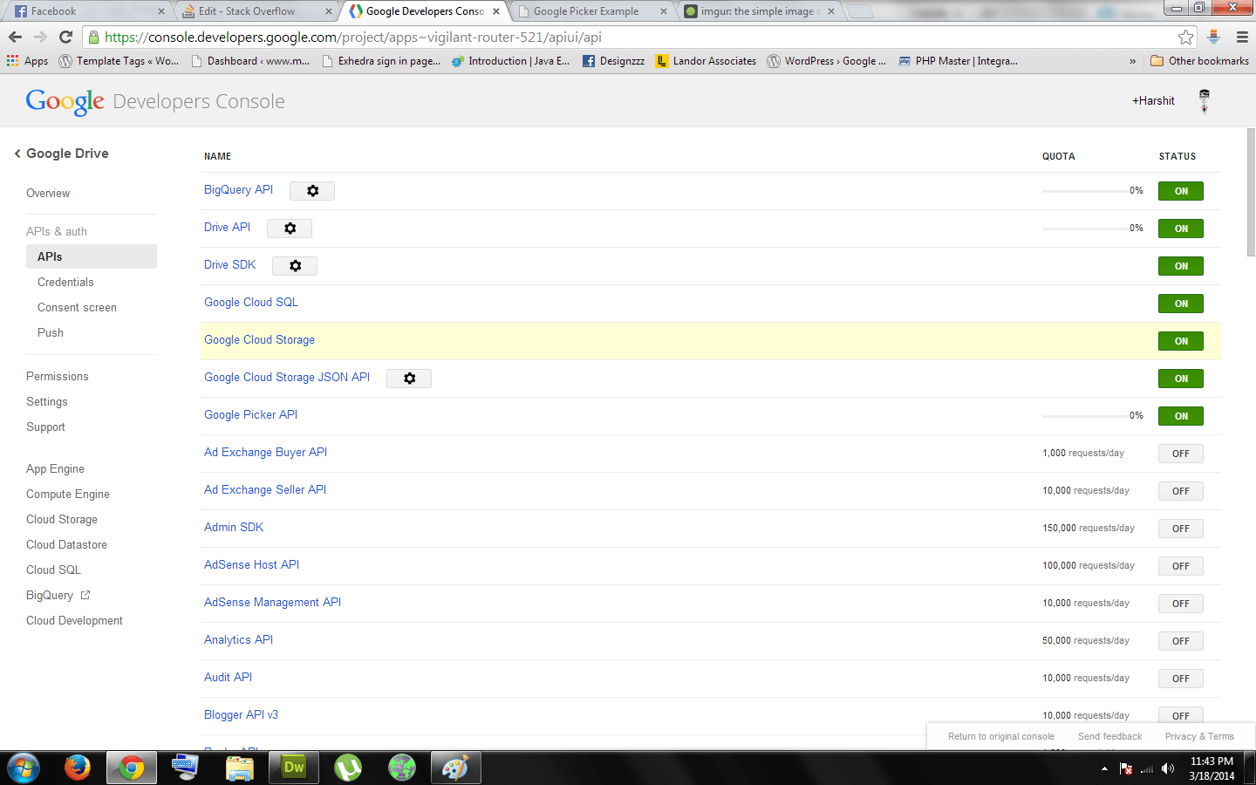
Task: Open Dreamweaver from the taskbar
Action: pos(294,768)
